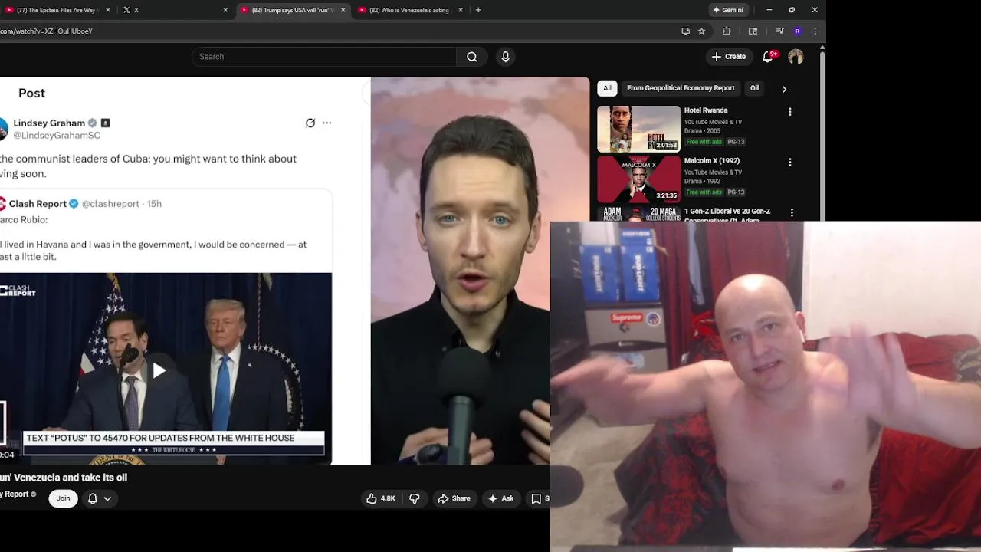This screenshot has width=981, height=552.
Task: Open options for 1 Gen-Z Liberal video
Action: click(792, 213)
